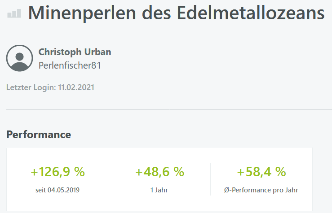Image resolution: width=332 pixels, height=213 pixels.
Task: Click the divider between +48,6 % and +58,4 %
Action: click(210, 179)
